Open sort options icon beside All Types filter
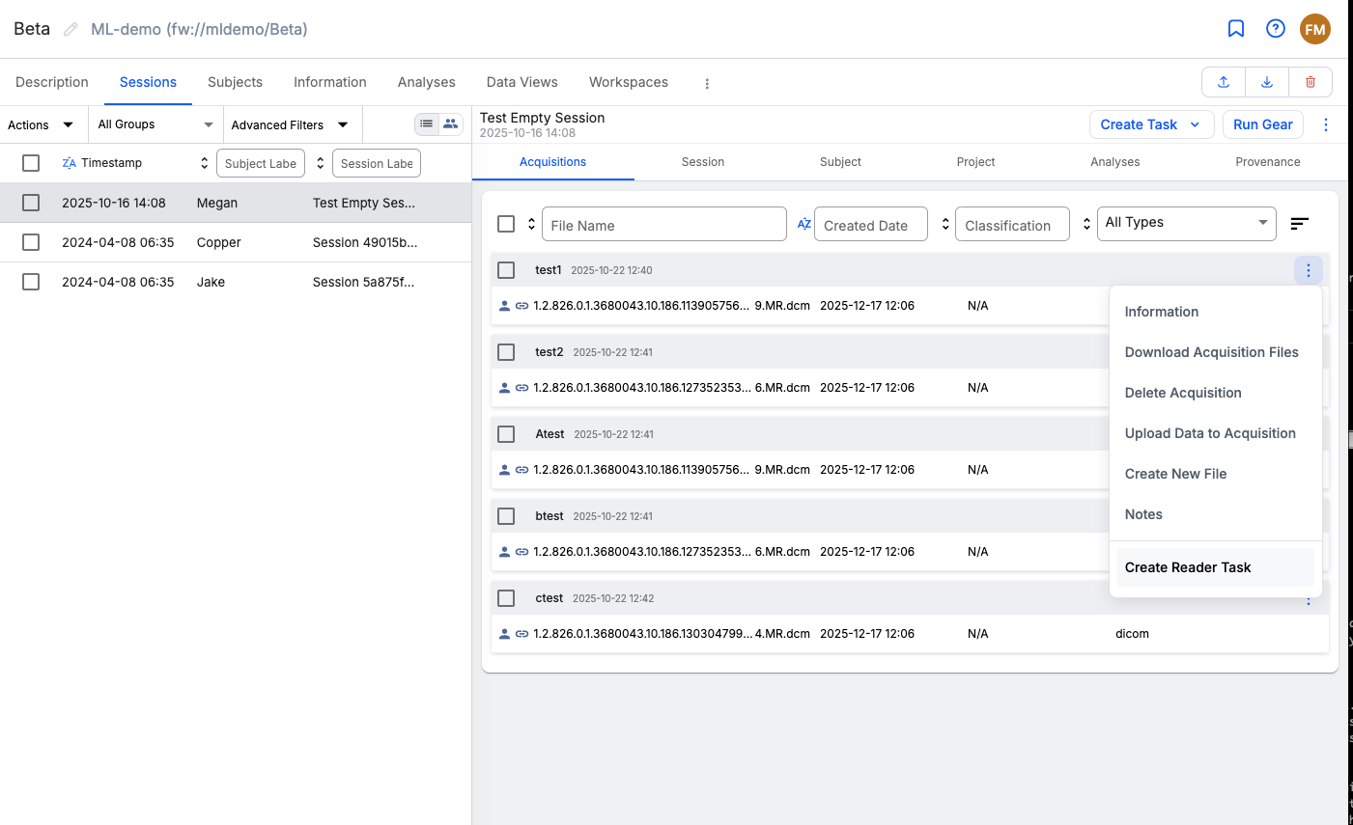1353x825 pixels. [x=1299, y=223]
